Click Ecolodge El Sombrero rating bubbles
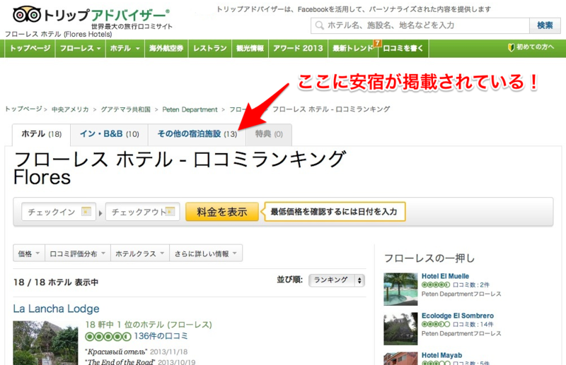Viewport: 566px width, 365px height. point(436,324)
